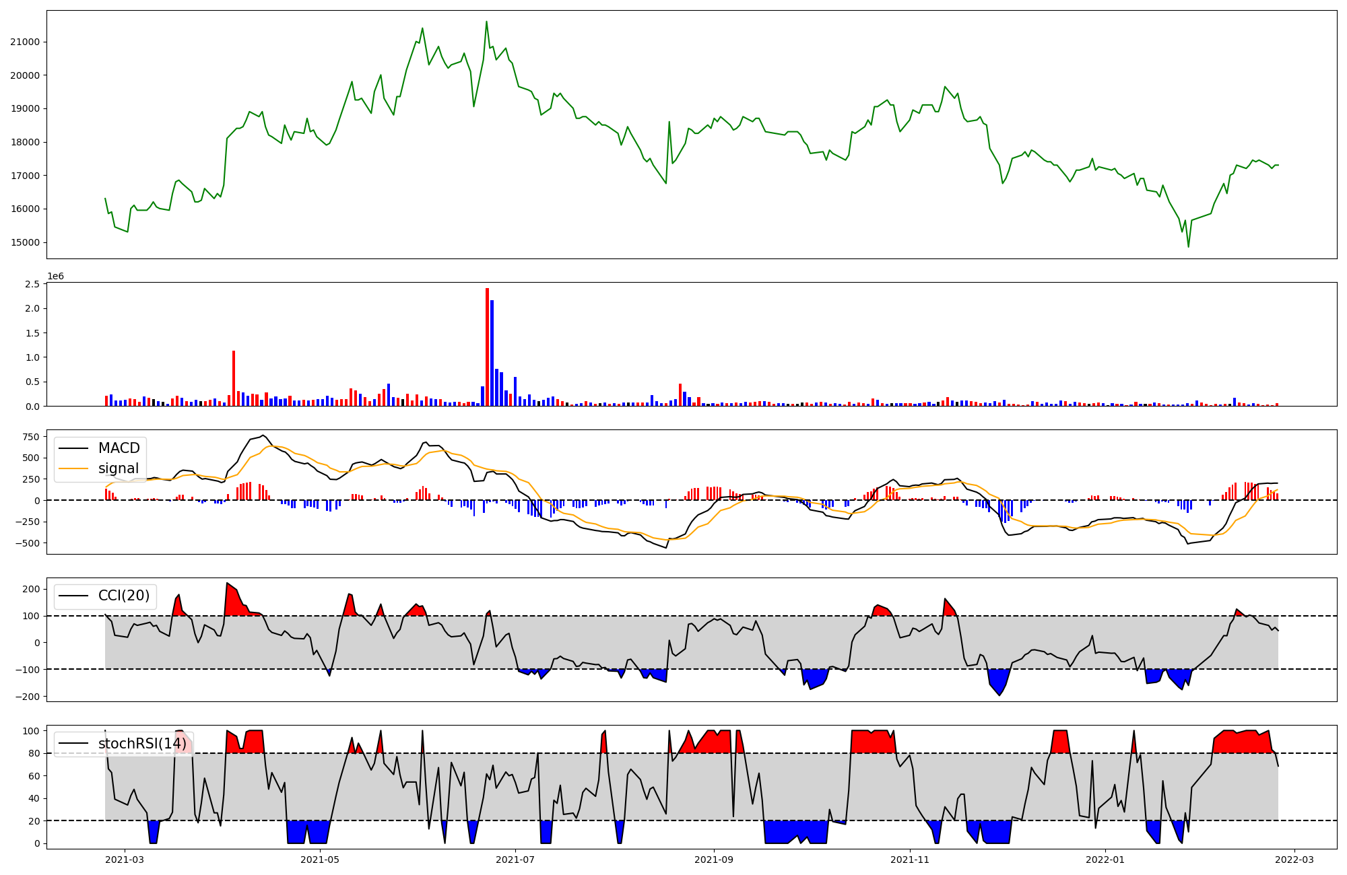Click the 750 tick on the MACD axis
Image resolution: width=1347 pixels, height=875 pixels.
(x=30, y=437)
